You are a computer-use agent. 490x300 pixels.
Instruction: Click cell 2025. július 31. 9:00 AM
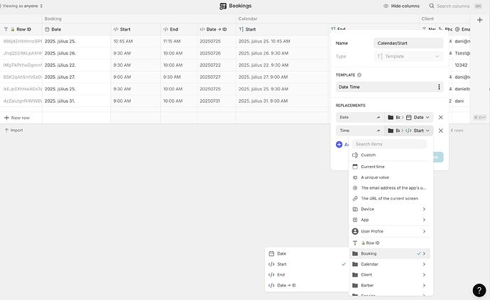click(282, 101)
